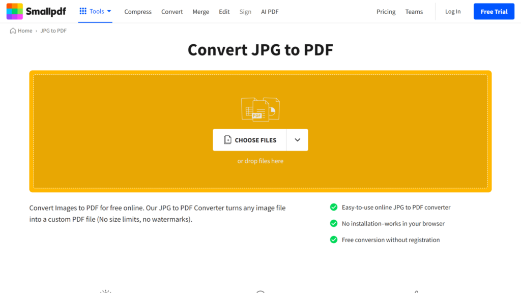Click 'Easy-to-use online JPG to PDF converter' text

point(396,208)
